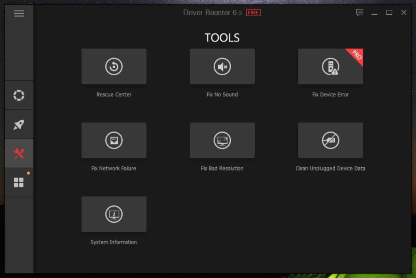The image size is (416, 278).
Task: Click the Fix Device Error label
Action: click(x=330, y=94)
